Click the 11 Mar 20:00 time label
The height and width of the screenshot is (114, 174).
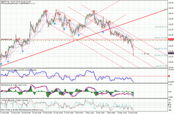click(133, 113)
